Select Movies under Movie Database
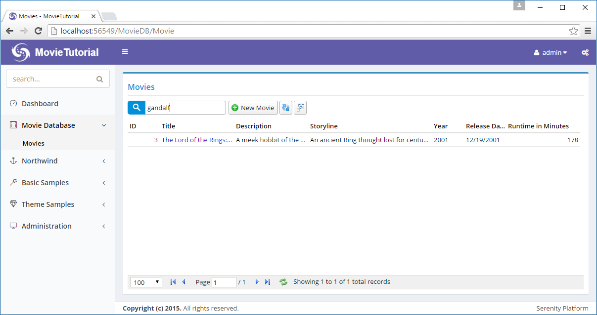This screenshot has width=597, height=315. [34, 144]
